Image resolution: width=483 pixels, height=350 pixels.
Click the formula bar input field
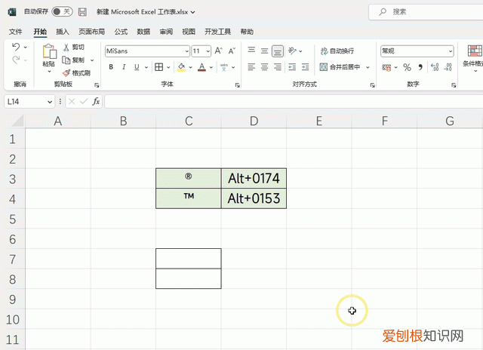(294, 102)
